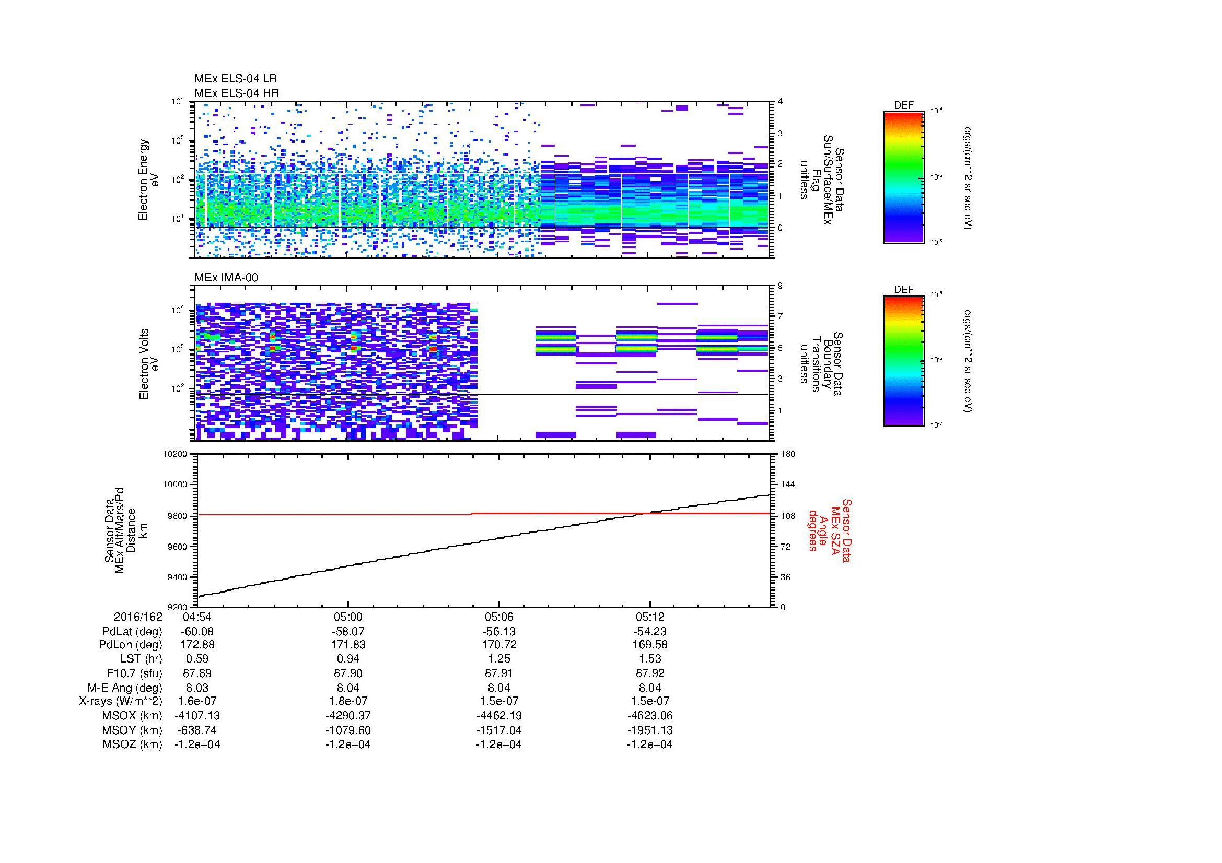
Task: Click the PdLat value -54.23
Action: (650, 632)
